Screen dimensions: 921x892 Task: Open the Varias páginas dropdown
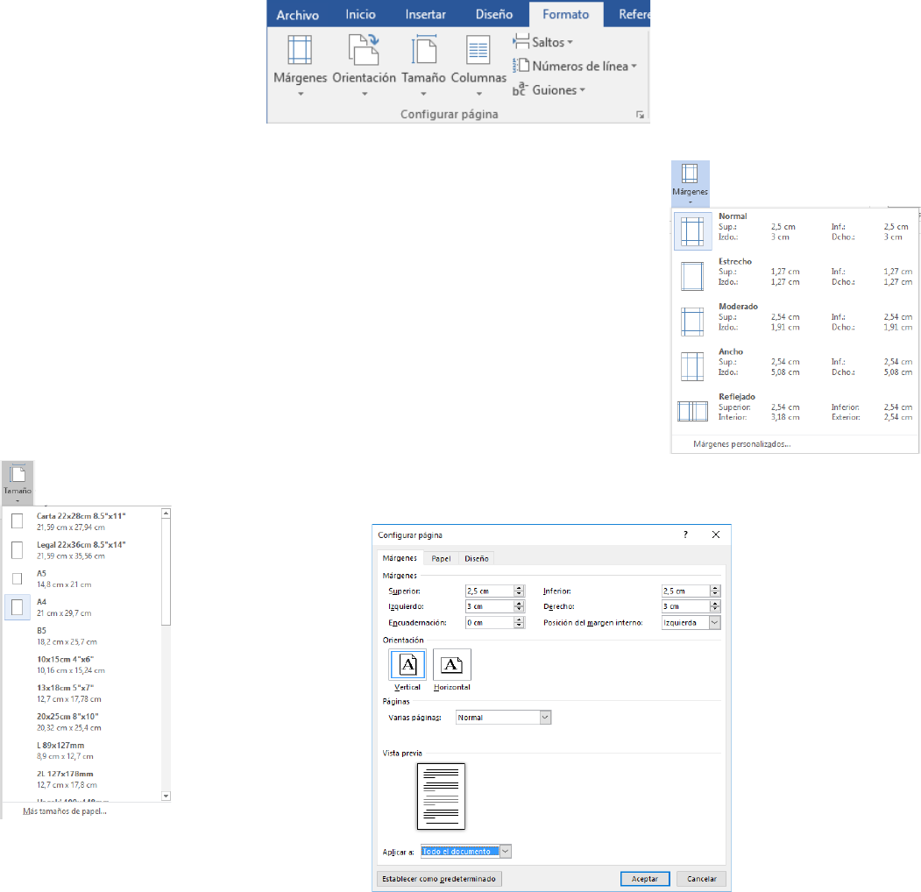point(503,717)
